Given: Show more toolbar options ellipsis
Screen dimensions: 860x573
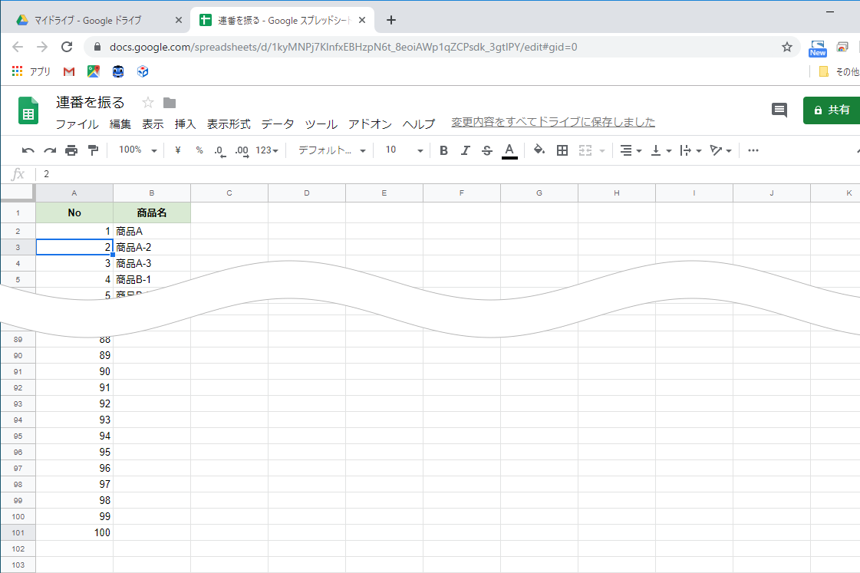Looking at the screenshot, I should pos(753,150).
